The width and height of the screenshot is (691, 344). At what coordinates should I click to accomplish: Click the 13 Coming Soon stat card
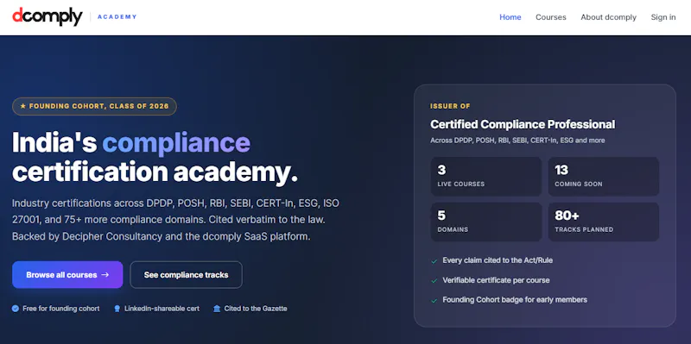[603, 177]
